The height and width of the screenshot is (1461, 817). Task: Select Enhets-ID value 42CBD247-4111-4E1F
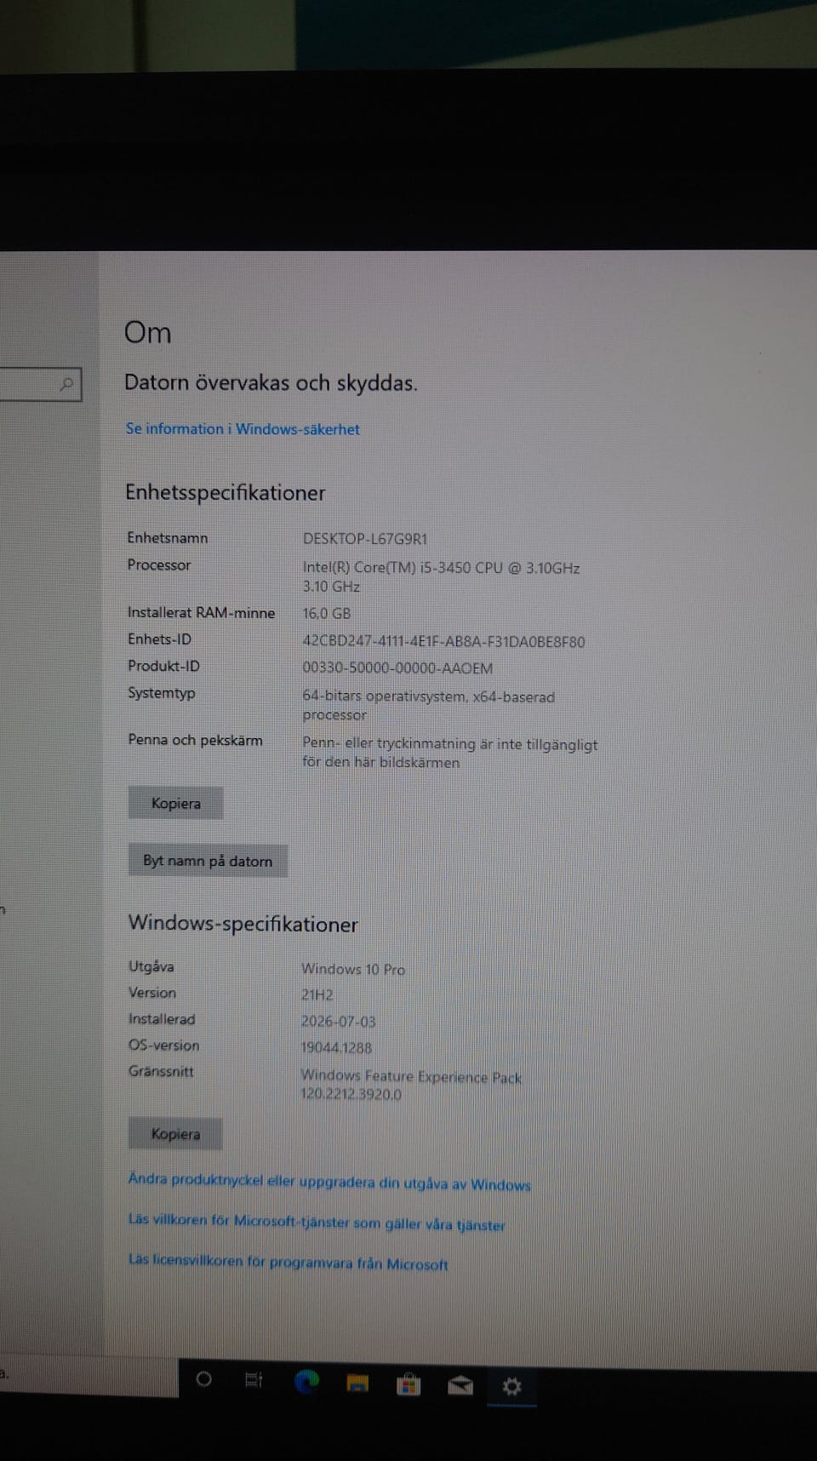(443, 642)
